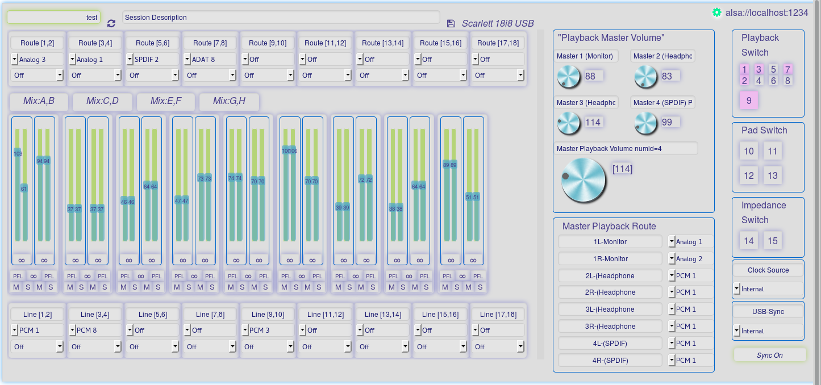Toggle Playback Switch 7

click(787, 69)
